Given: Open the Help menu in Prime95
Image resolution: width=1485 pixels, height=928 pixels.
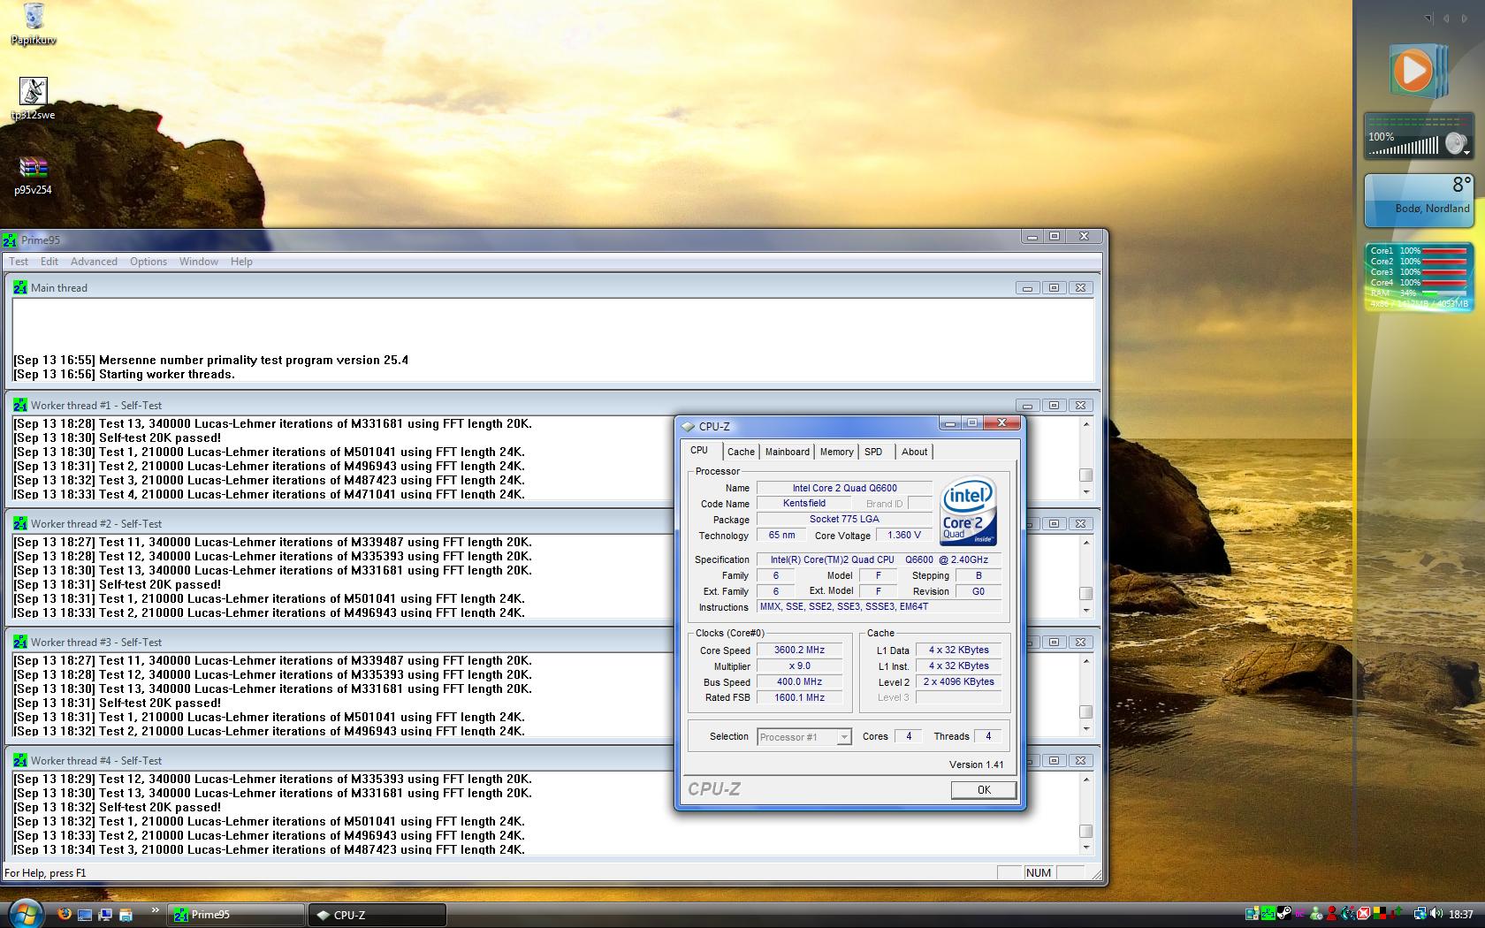Looking at the screenshot, I should (241, 262).
